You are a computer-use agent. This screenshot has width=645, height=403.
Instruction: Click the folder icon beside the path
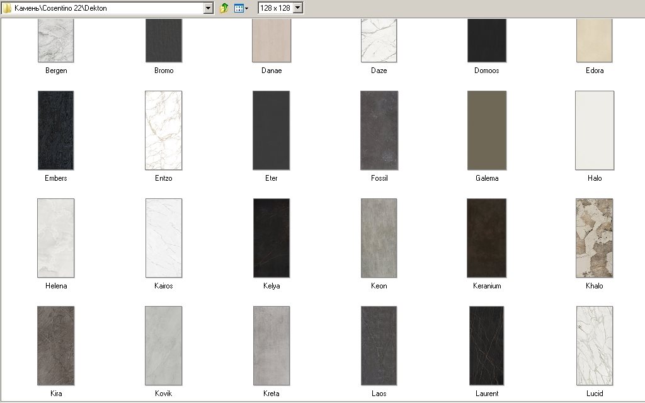point(7,8)
